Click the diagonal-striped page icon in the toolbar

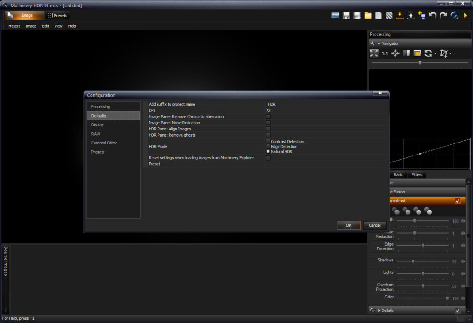pyautogui.click(x=389, y=16)
